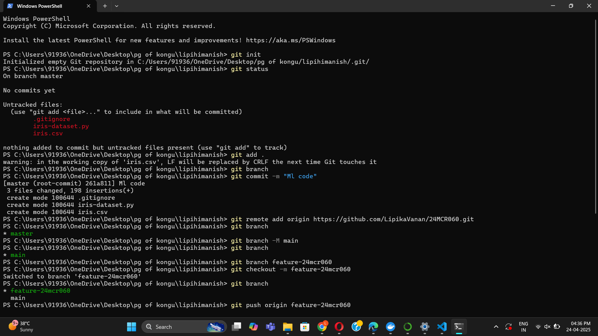
Task: Click the 'git branch -M main' command
Action: pos(264,241)
